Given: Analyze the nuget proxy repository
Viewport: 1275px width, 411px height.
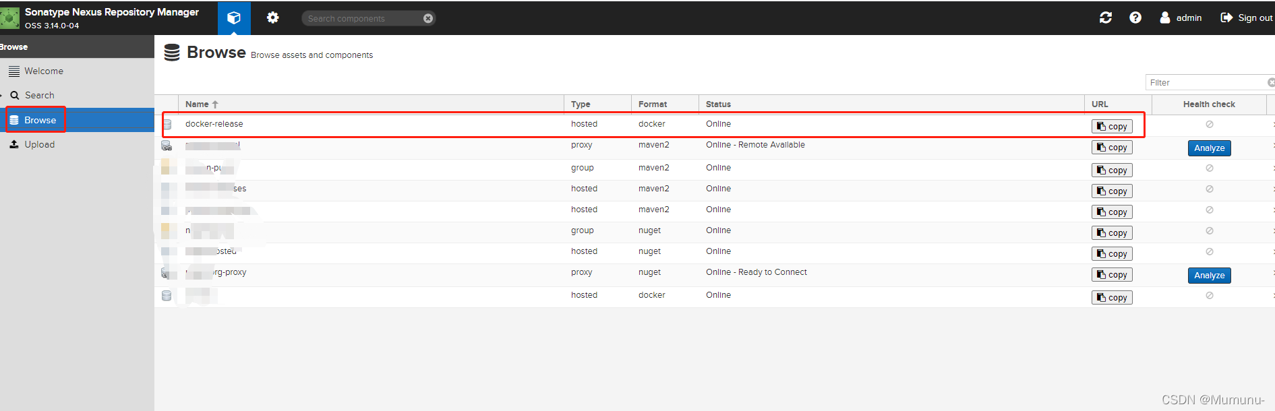Looking at the screenshot, I should [1209, 276].
